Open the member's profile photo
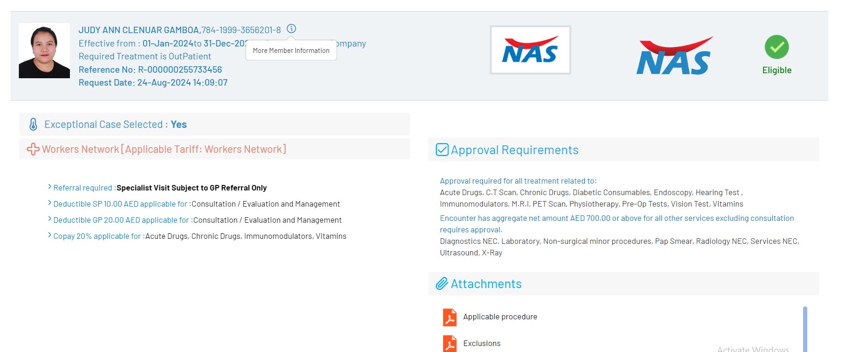 [44, 51]
